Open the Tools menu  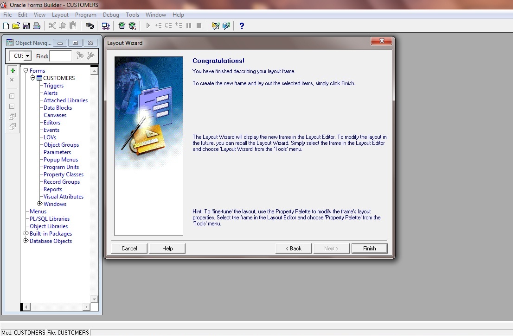click(x=133, y=14)
